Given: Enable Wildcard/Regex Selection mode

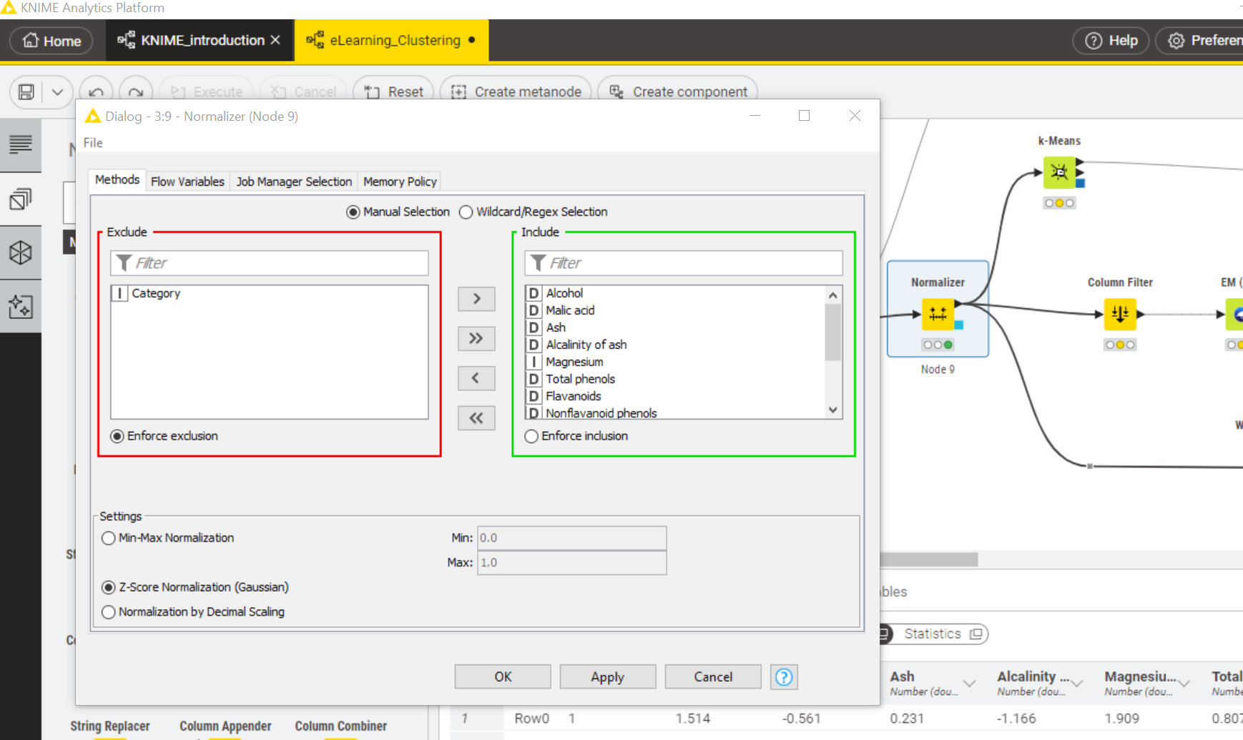Looking at the screenshot, I should click(x=466, y=212).
